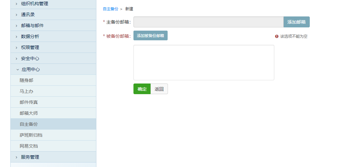The height and width of the screenshot is (167, 352).
Task: Click inside the 主备份邮箱 input field
Action: tap(208, 22)
